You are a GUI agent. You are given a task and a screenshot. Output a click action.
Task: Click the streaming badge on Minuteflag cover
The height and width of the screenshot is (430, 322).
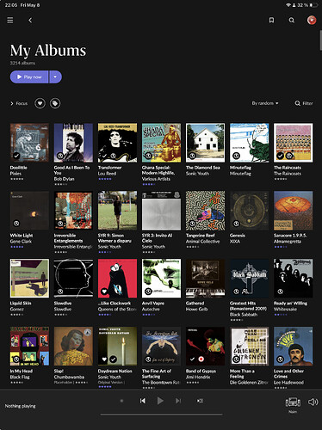point(236,156)
